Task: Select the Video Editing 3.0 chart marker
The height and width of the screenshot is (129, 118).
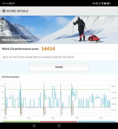Action: pyautogui.click(x=22, y=109)
